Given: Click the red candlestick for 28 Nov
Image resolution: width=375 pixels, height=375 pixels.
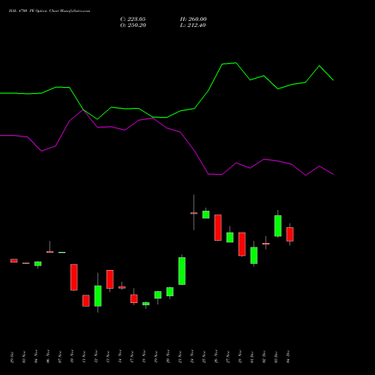Looking at the screenshot, I should tap(242, 244).
